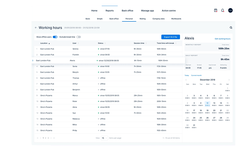Image resolution: width=241 pixels, height=151 pixels.
Task: Enable the Exclude break time toggle
Action: (78, 37)
